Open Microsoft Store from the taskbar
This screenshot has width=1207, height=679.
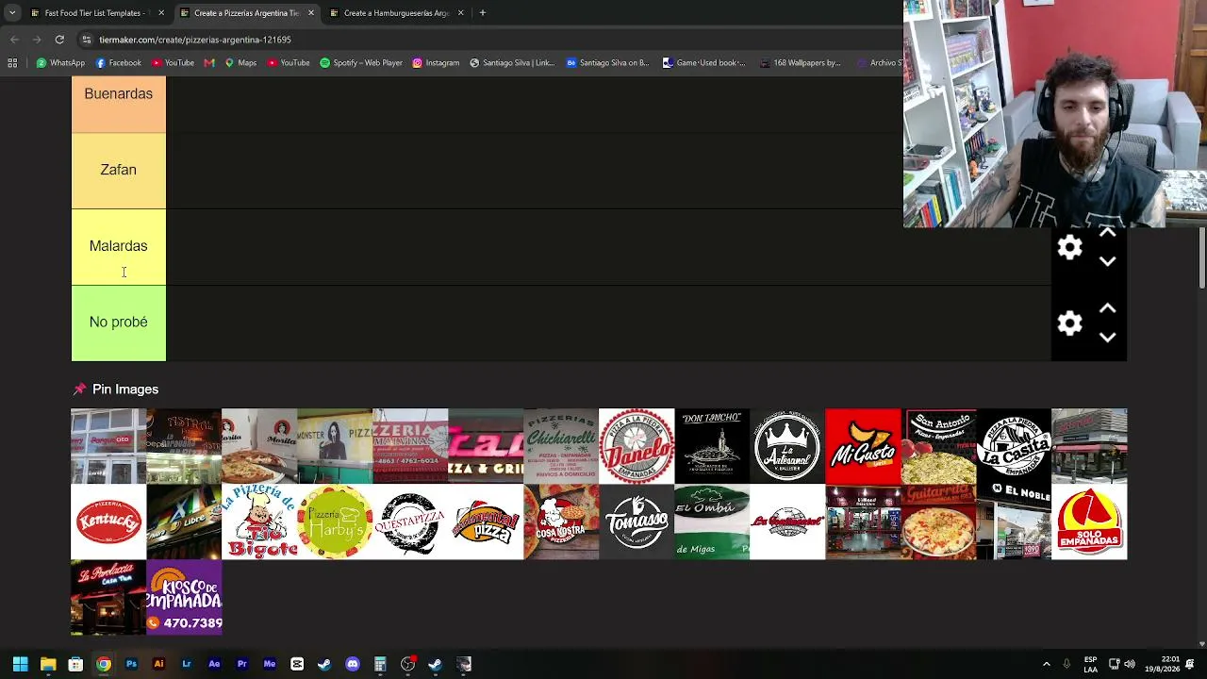(x=75, y=665)
